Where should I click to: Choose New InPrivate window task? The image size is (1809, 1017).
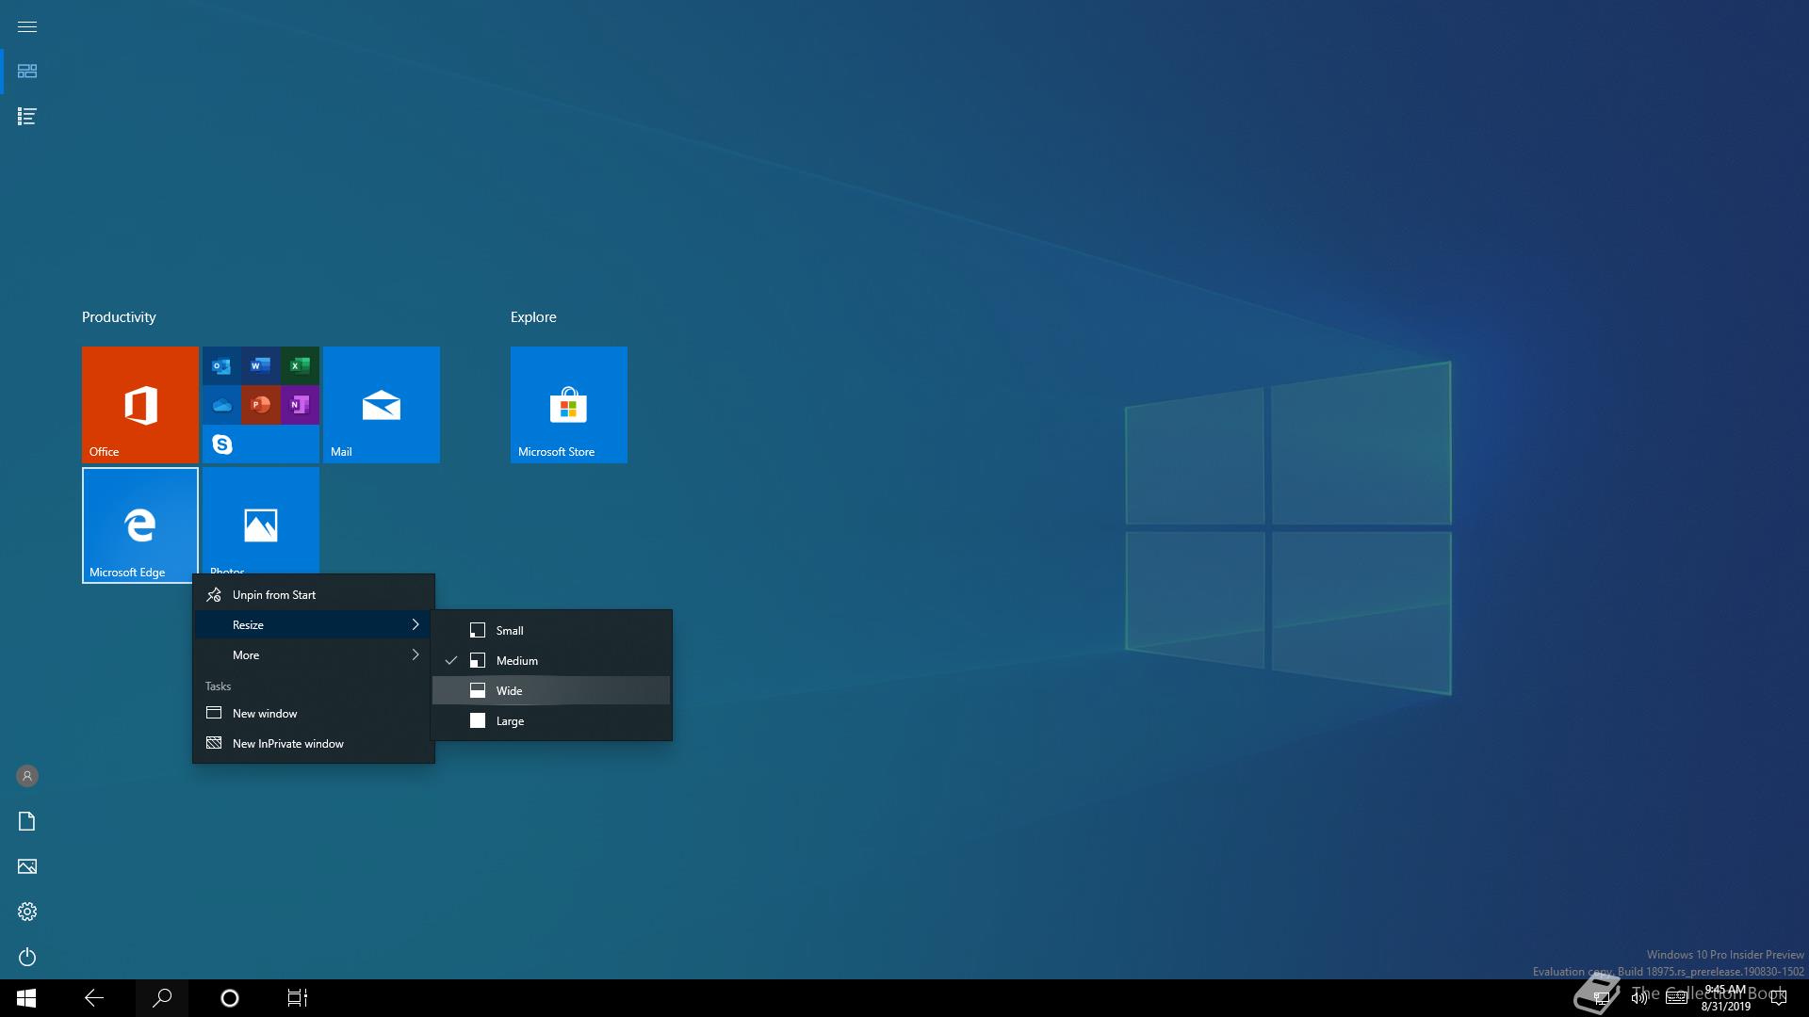pos(314,744)
